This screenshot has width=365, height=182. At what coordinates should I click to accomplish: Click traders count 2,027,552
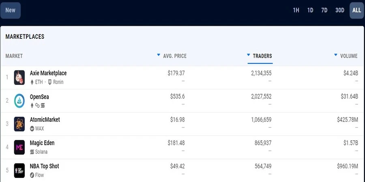(261, 96)
